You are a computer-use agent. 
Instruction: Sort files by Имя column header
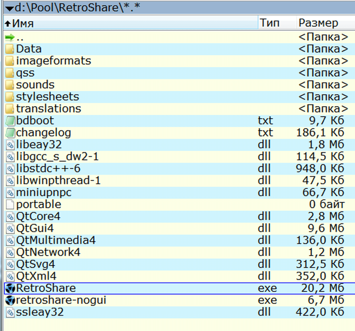click(23, 23)
